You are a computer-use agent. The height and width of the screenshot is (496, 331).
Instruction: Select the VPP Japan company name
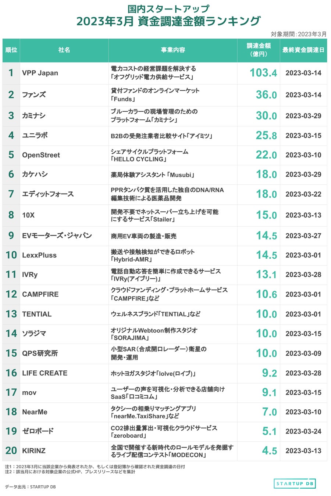(40, 73)
